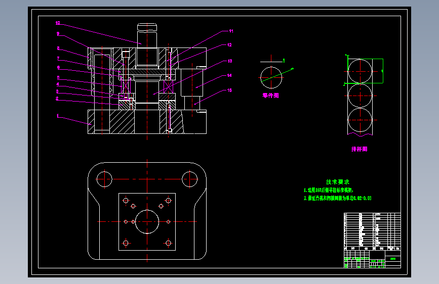Click technical requirement line 2 with 0.02-0.03
439x284 pixels.
pos(338,198)
